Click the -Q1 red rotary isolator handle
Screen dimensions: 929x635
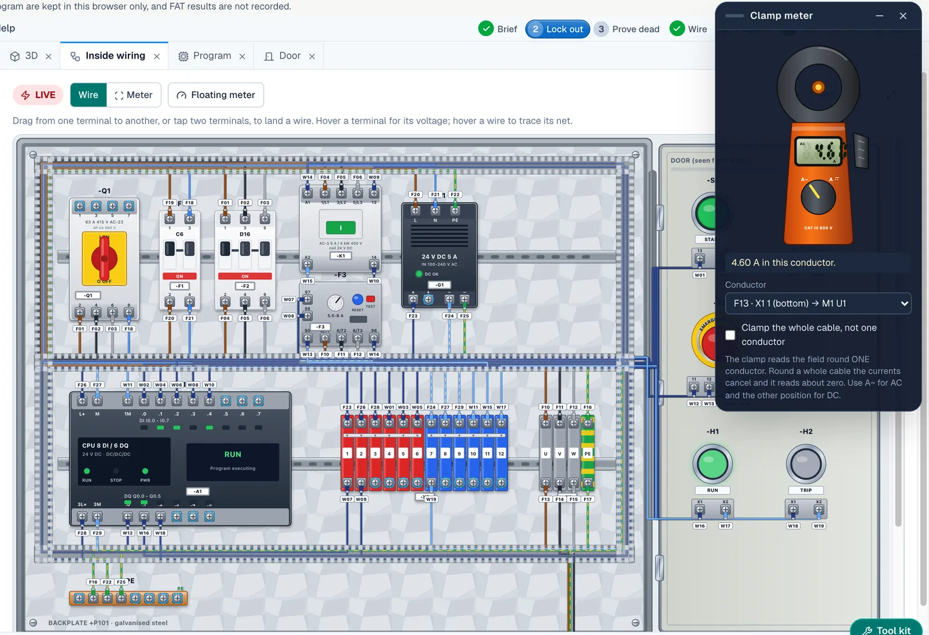[x=105, y=258]
